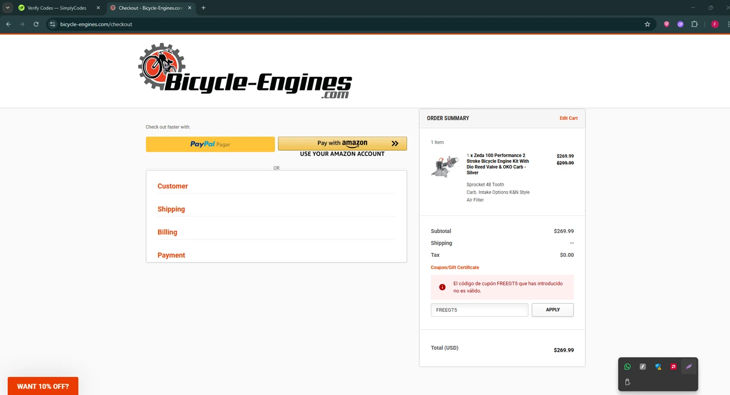Open the Extensions puzzle-piece menu
This screenshot has height=395, width=730.
pos(694,24)
